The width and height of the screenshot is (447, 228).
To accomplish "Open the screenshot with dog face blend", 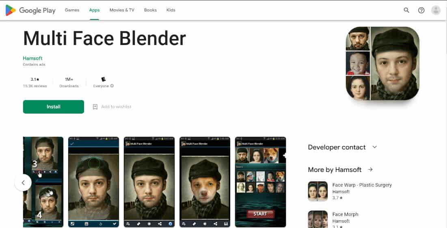I will (205, 182).
